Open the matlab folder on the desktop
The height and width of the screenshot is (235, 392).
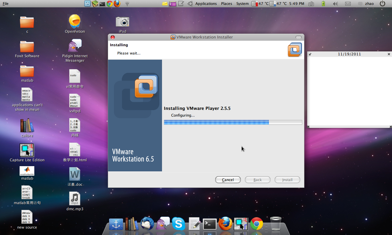27,71
